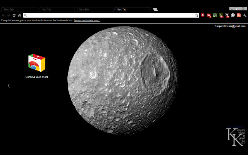Viewport: 248px width, 155px height.
Task: Open the green Evernote elephant extension
Action: pyautogui.click(x=215, y=15)
